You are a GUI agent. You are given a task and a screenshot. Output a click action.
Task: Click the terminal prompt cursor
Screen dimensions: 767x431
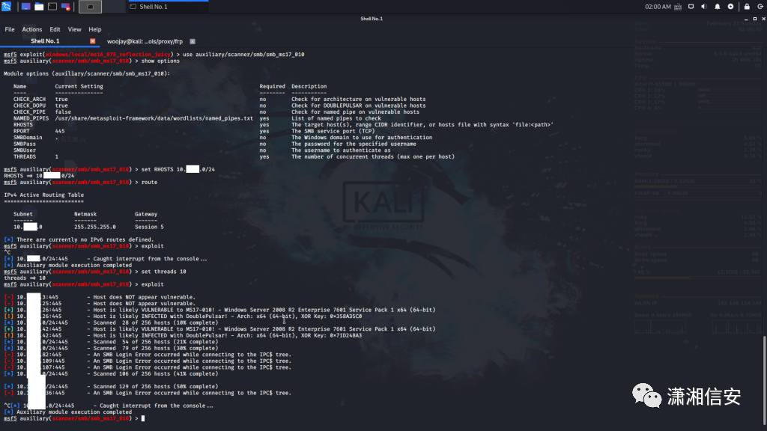[143, 418]
